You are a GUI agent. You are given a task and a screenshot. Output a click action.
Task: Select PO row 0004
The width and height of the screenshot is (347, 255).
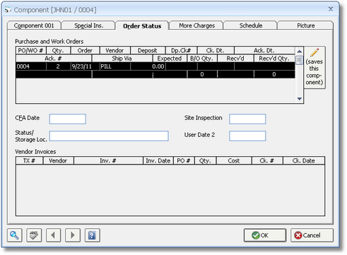[x=155, y=70]
